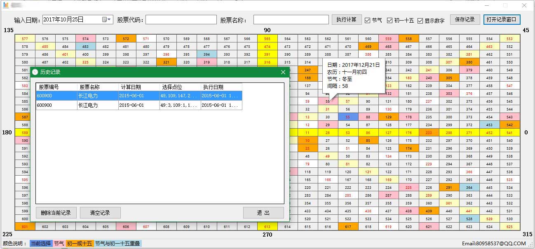The image size is (535, 249).
Task: Select orange grid cell 601
Action: 25,227
